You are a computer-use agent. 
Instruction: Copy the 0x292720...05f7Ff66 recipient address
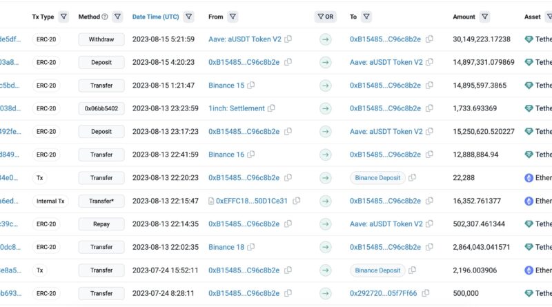(430, 293)
